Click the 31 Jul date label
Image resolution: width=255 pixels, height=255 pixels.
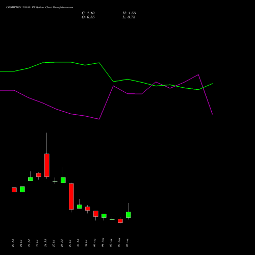click(86, 243)
